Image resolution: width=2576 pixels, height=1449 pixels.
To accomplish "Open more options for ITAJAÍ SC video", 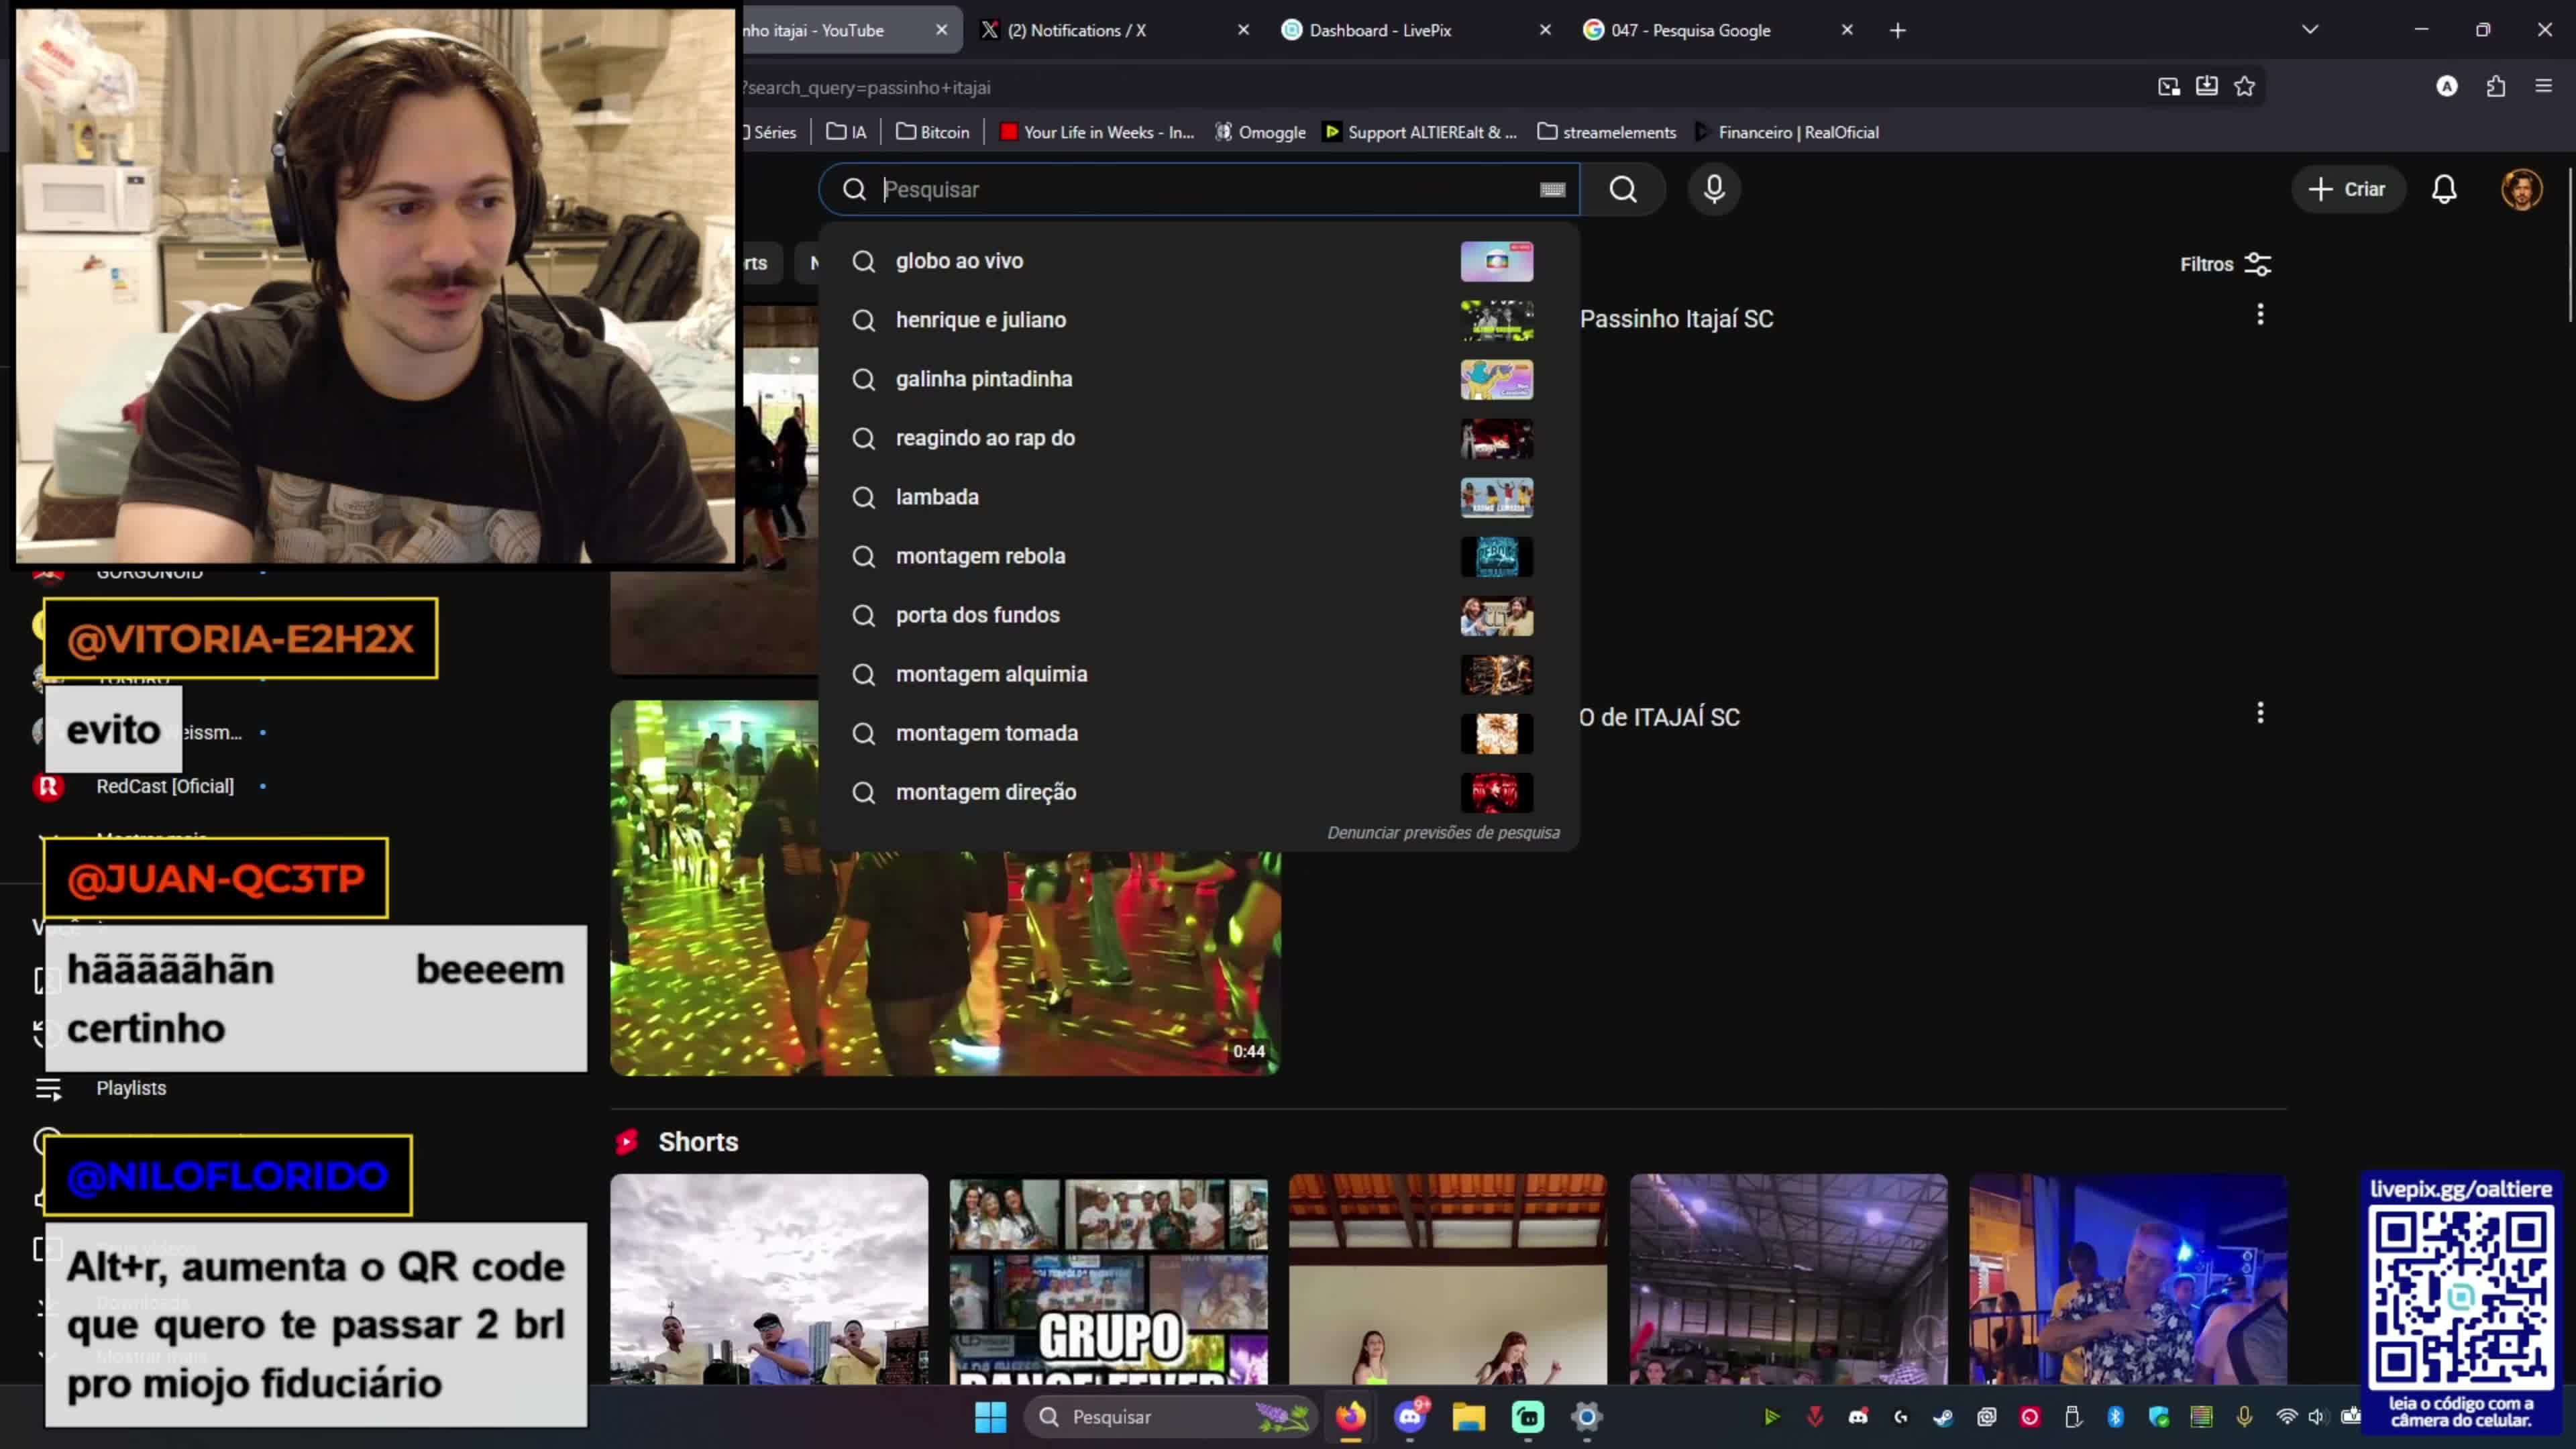I will click(x=2260, y=713).
